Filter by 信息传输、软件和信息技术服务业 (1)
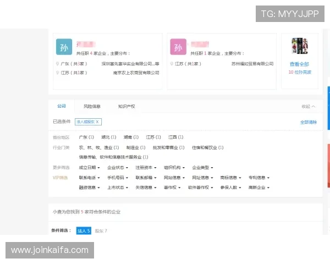 coord(113,157)
